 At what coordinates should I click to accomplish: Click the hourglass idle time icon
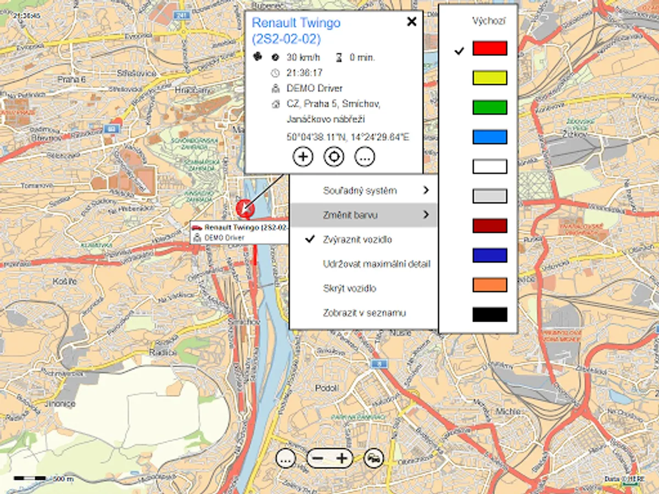click(339, 57)
